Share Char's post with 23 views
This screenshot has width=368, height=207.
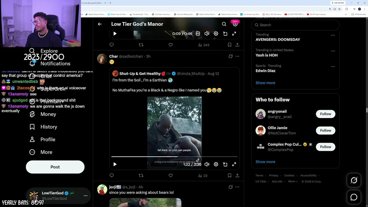[x=237, y=175]
